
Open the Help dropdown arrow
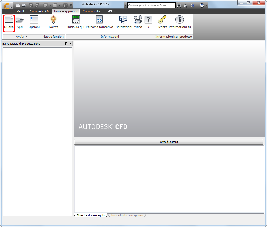pos(206,5)
